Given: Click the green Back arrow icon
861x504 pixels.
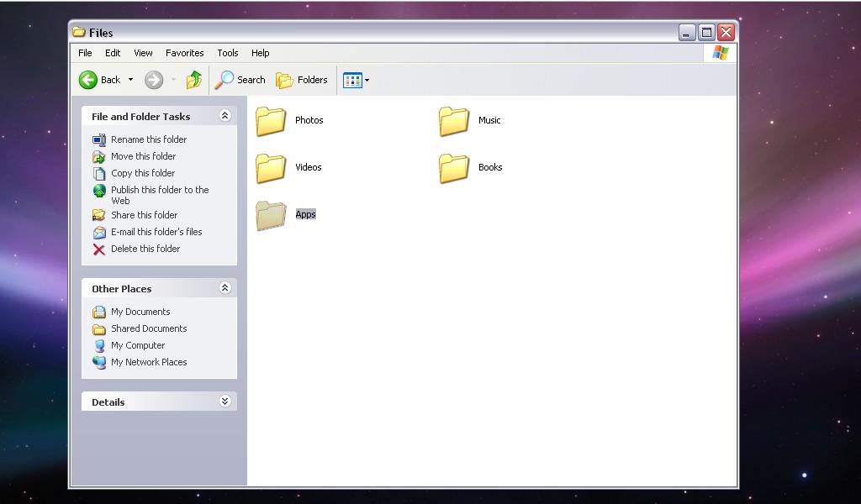Looking at the screenshot, I should pos(87,80).
